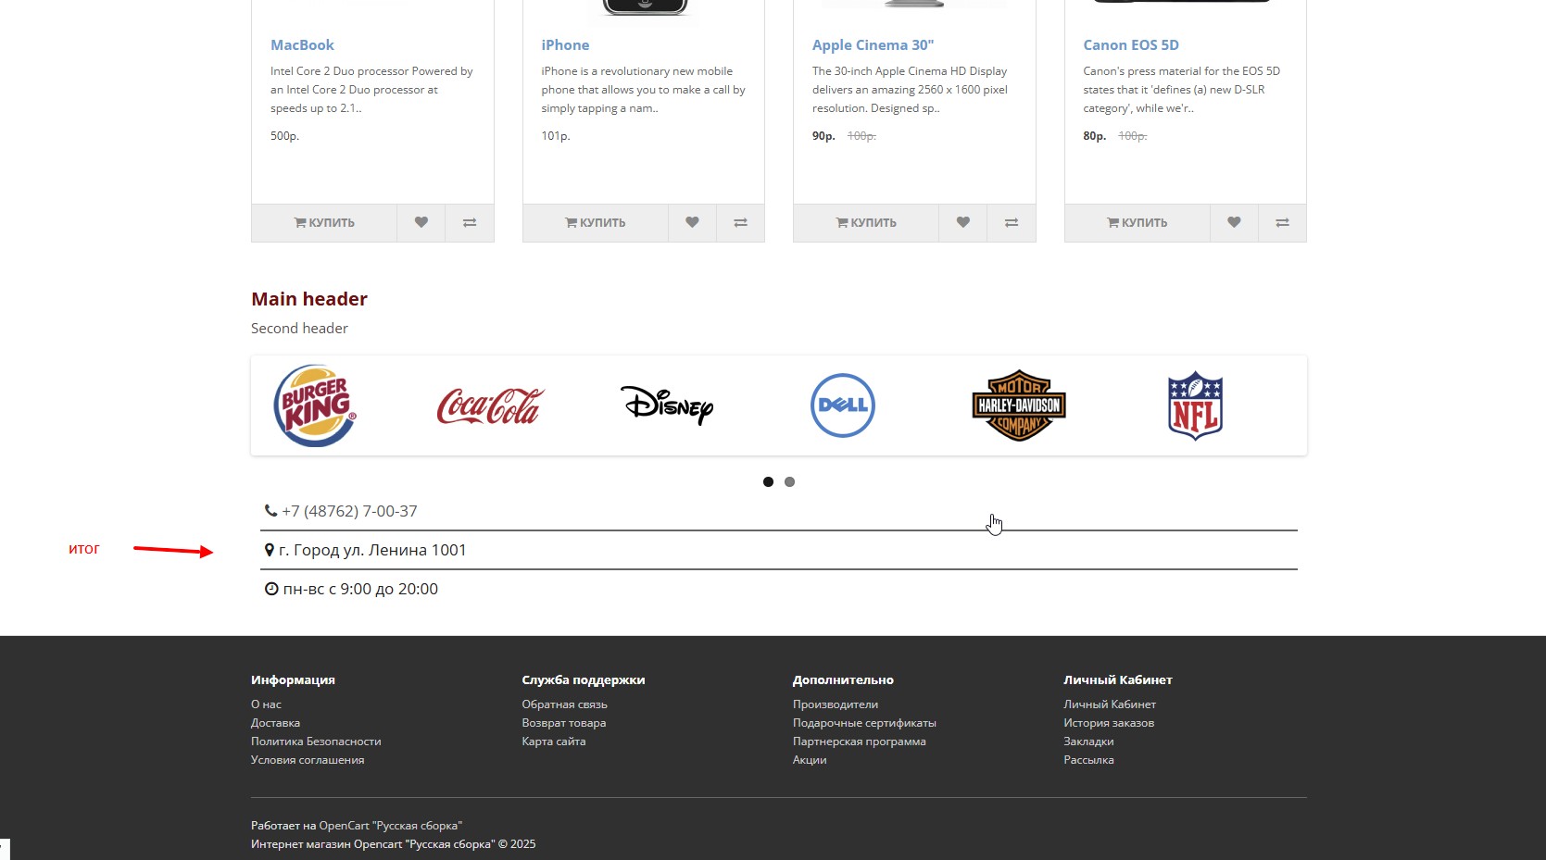Open Возврат товара footer link
The height and width of the screenshot is (860, 1546).
[563, 723]
